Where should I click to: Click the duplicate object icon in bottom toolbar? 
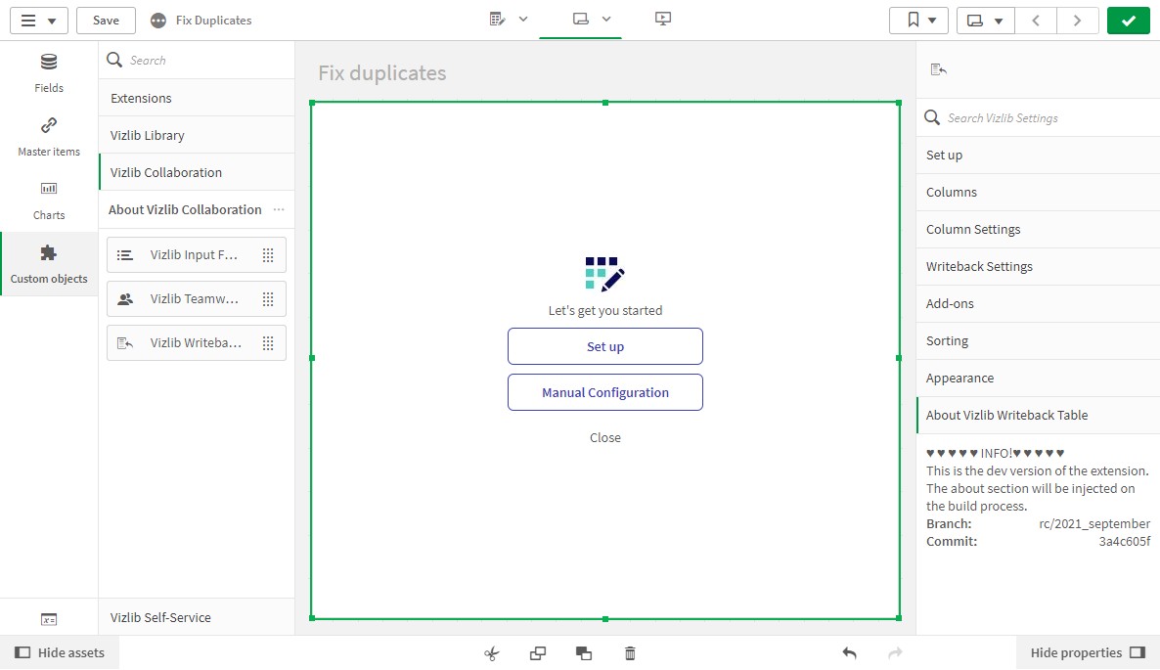click(x=538, y=653)
